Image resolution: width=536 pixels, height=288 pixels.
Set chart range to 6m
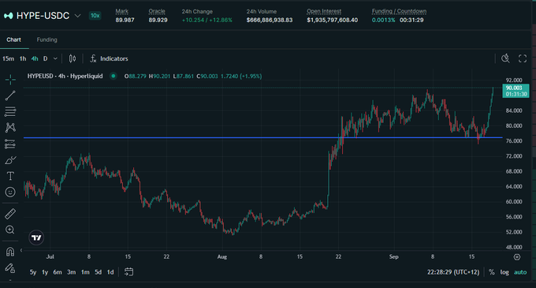[x=58, y=272]
